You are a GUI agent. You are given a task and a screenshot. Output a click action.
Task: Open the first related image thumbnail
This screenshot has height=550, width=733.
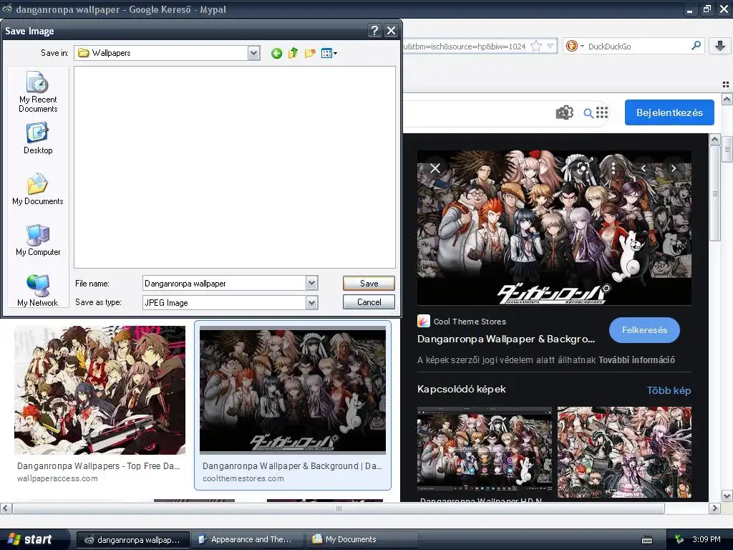coord(485,449)
